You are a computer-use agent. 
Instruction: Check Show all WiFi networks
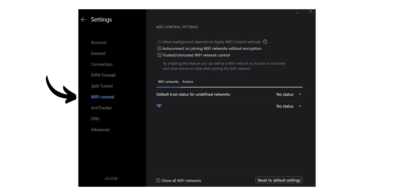pyautogui.click(x=158, y=180)
